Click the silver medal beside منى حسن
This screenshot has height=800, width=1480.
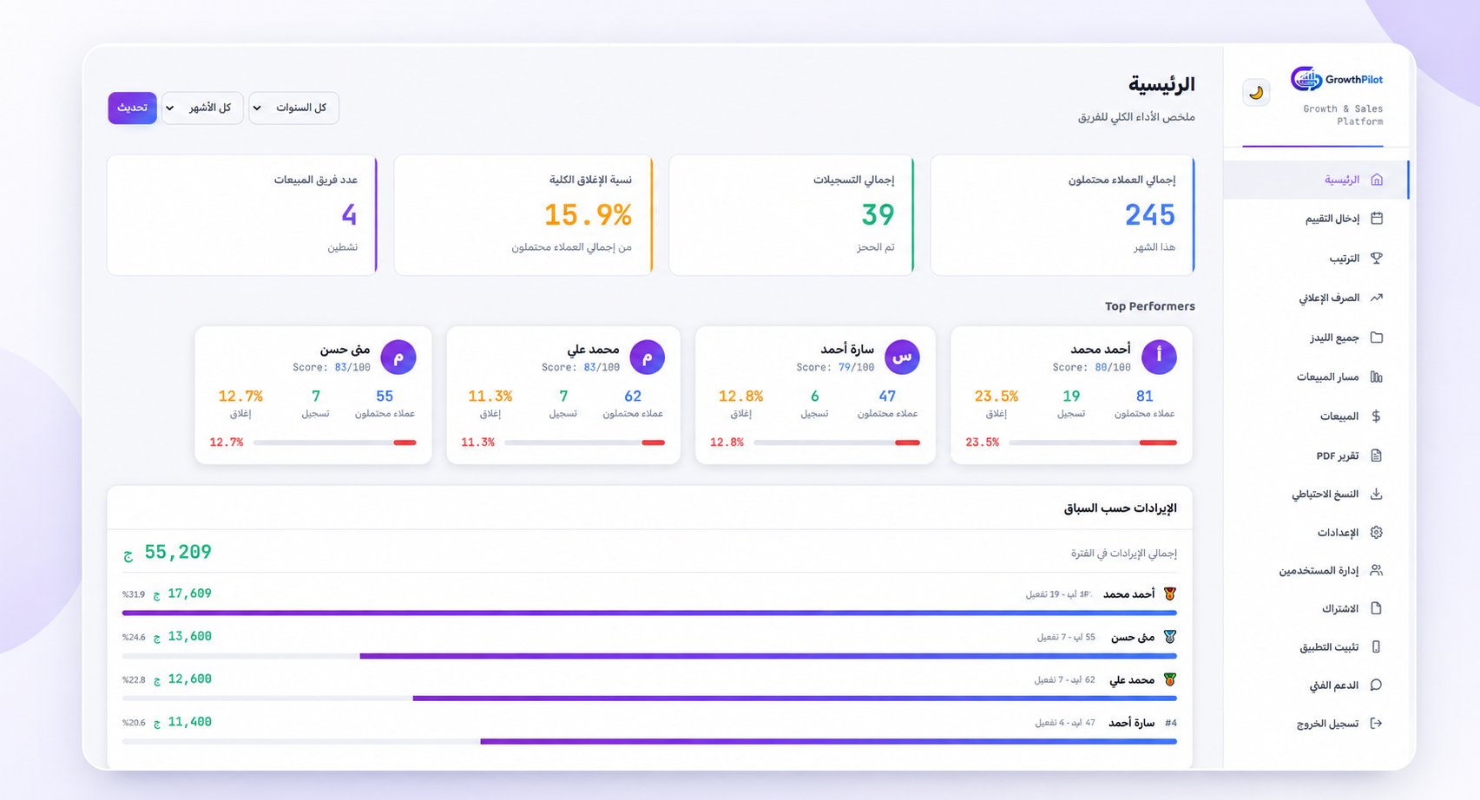click(x=1169, y=637)
